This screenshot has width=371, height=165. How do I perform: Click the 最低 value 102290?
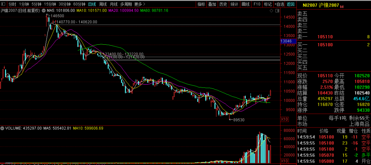pyautogui.click(x=362, y=88)
